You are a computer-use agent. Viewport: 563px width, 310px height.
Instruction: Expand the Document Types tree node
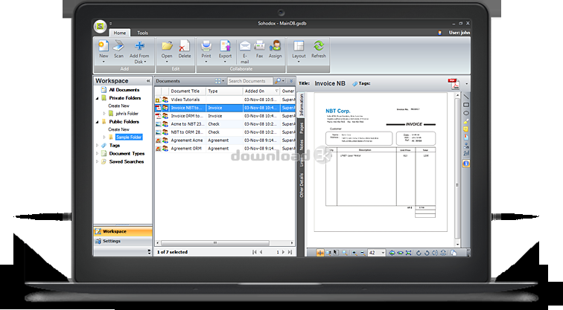(98, 153)
